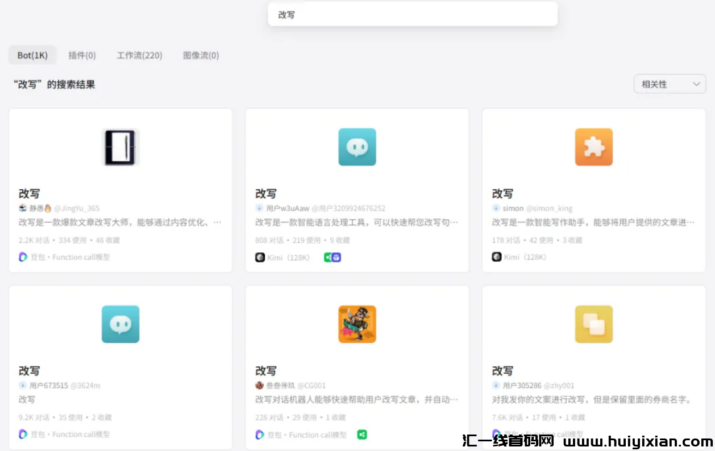Click the search input containing 改写
The width and height of the screenshot is (715, 451).
coord(412,14)
